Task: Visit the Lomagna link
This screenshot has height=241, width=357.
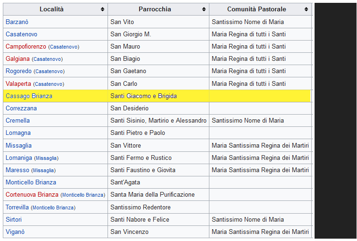Action: point(18,133)
